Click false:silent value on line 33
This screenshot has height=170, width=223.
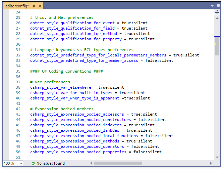[159, 61]
